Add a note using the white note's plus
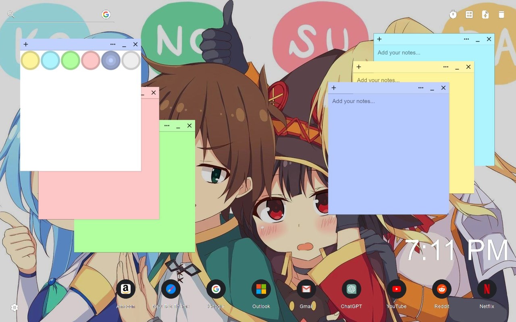This screenshot has height=322, width=516. [x=26, y=44]
